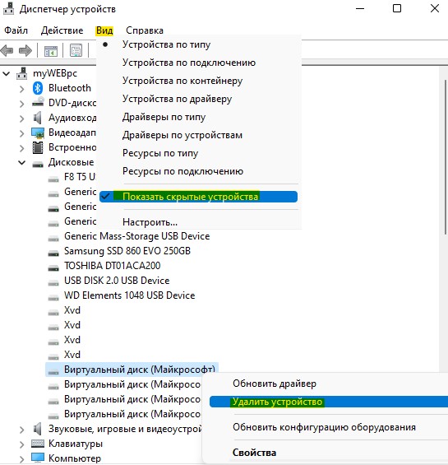Click the speaker icon next to Аудиовход
Image resolution: width=448 pixels, height=465 pixels.
38,118
